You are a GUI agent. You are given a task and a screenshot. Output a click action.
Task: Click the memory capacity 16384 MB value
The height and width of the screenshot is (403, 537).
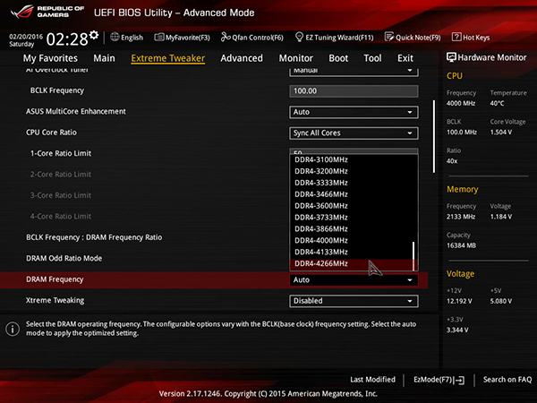[461, 245]
